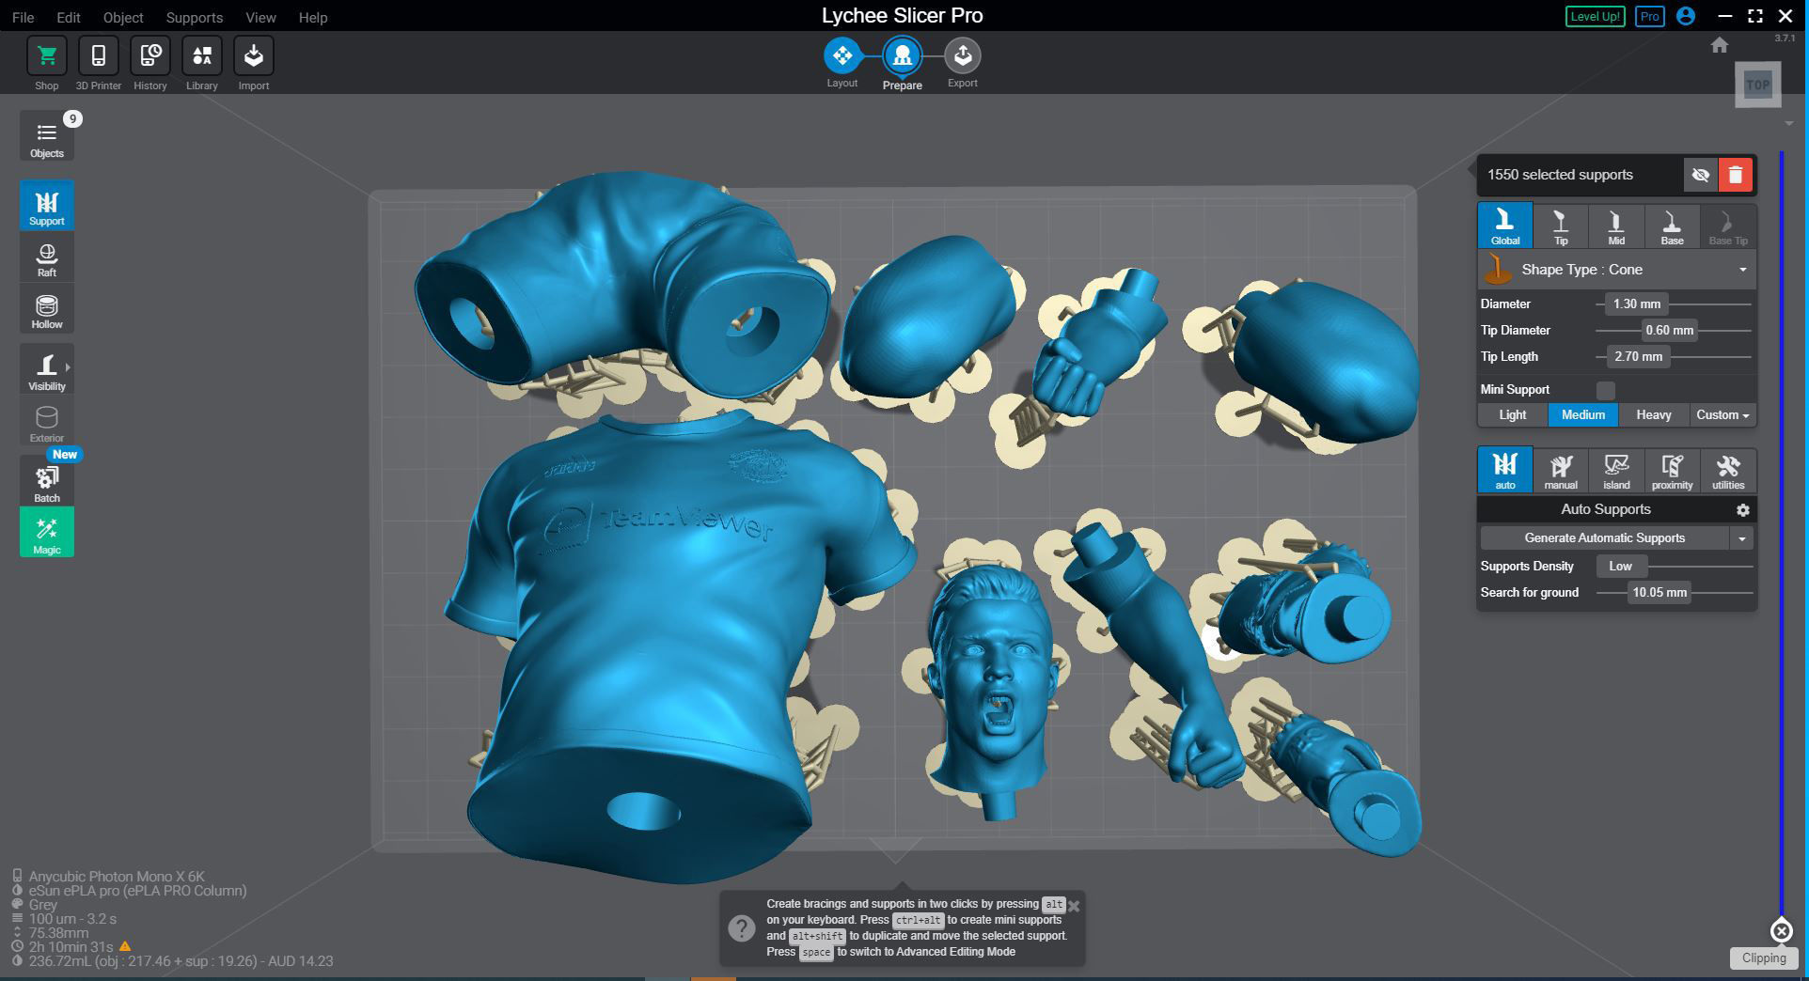Click the print time warning triangle
Viewport: 1809px width, 981px height.
tap(125, 947)
